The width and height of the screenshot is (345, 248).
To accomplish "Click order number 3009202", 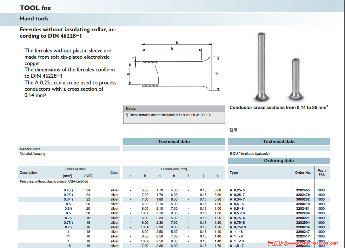I will [x=303, y=199].
